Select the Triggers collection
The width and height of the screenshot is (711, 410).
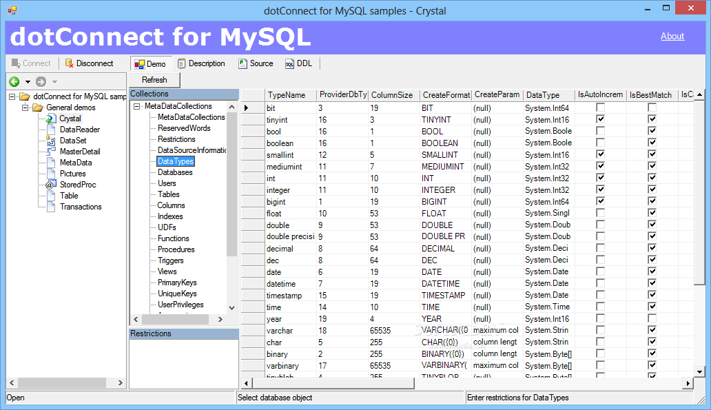170,260
